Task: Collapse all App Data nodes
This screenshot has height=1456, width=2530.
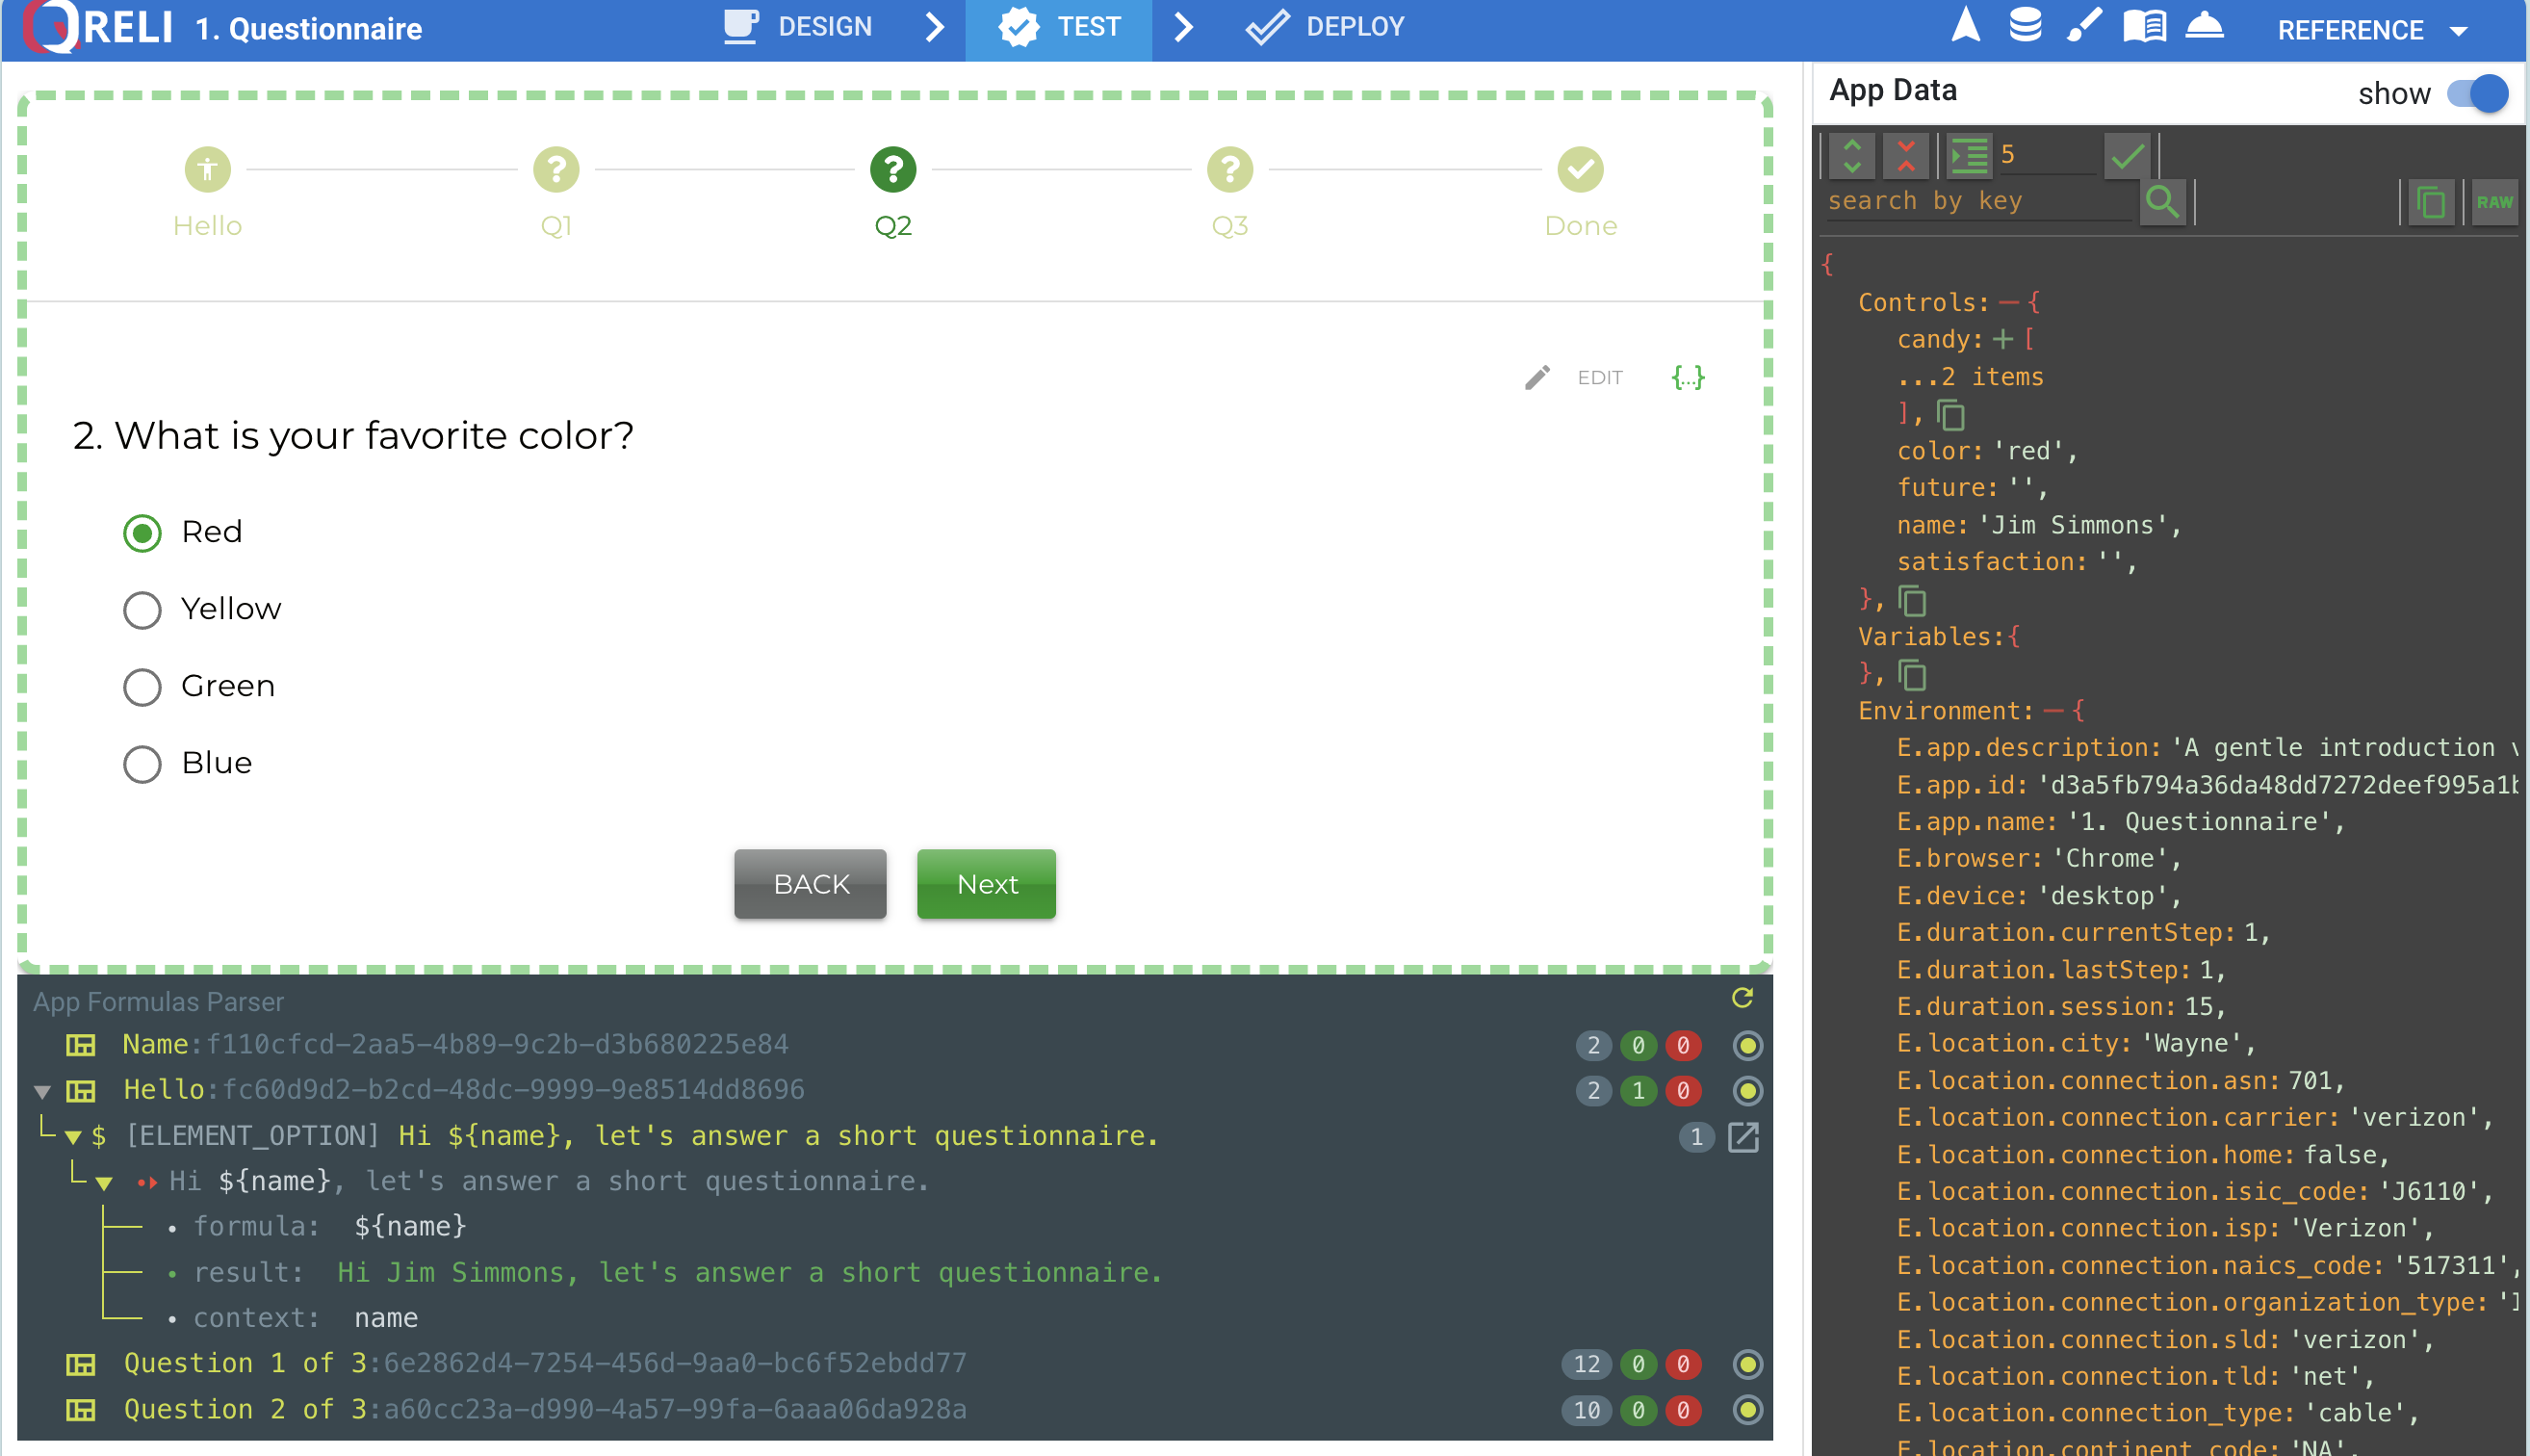Action: pos(1905,155)
